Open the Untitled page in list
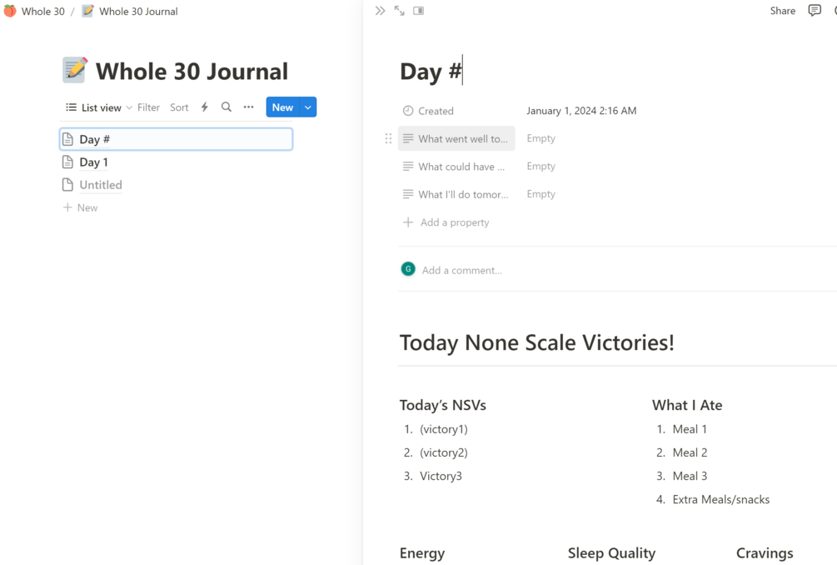 coord(101,185)
